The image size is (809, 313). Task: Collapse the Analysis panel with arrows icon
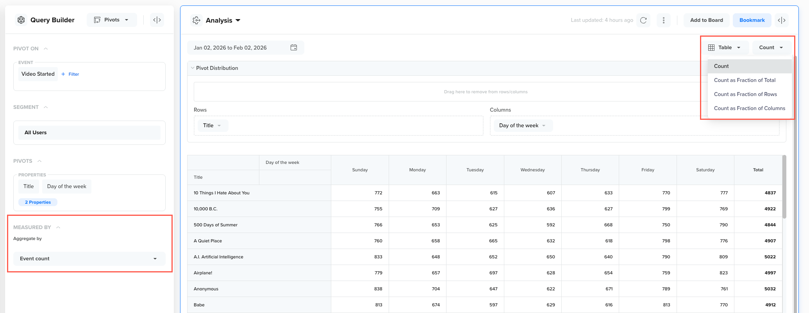coord(782,20)
